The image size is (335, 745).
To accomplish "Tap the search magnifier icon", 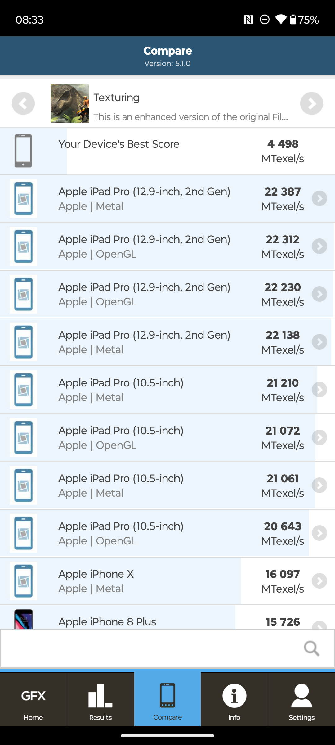I will click(x=311, y=648).
